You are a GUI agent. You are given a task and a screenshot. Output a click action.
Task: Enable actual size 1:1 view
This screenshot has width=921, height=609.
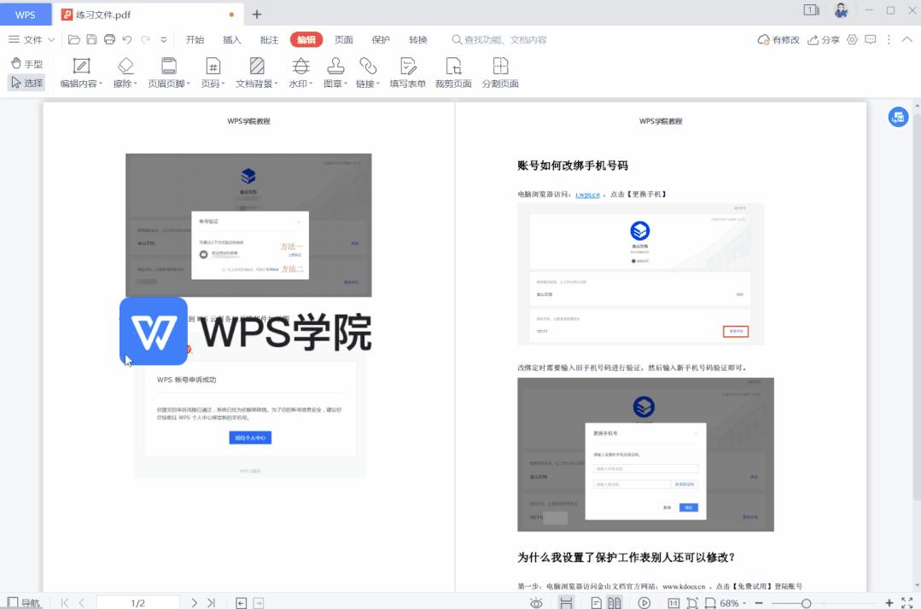673,601
